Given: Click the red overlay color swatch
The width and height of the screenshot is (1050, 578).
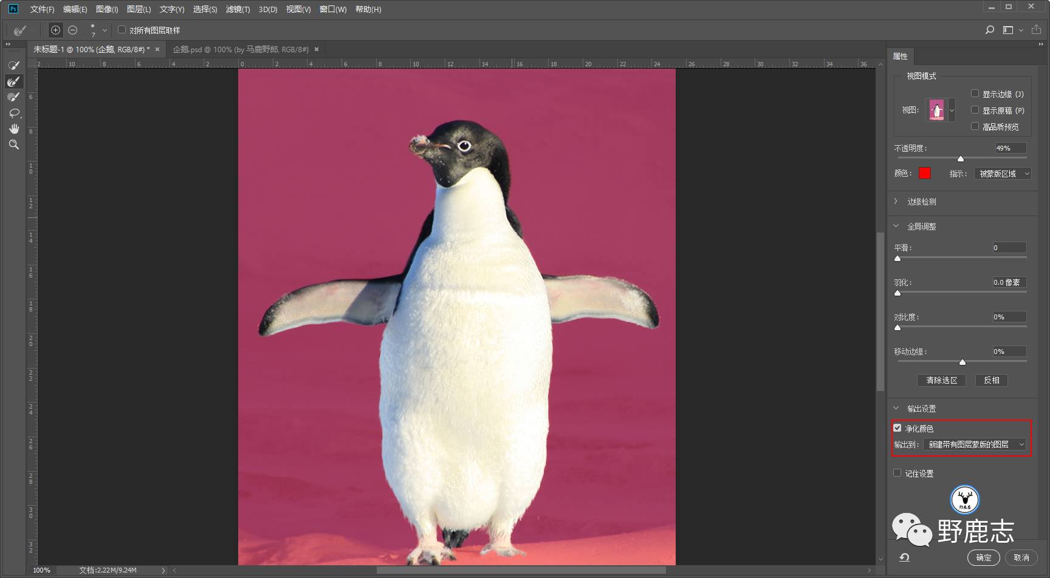Looking at the screenshot, I should click(924, 174).
